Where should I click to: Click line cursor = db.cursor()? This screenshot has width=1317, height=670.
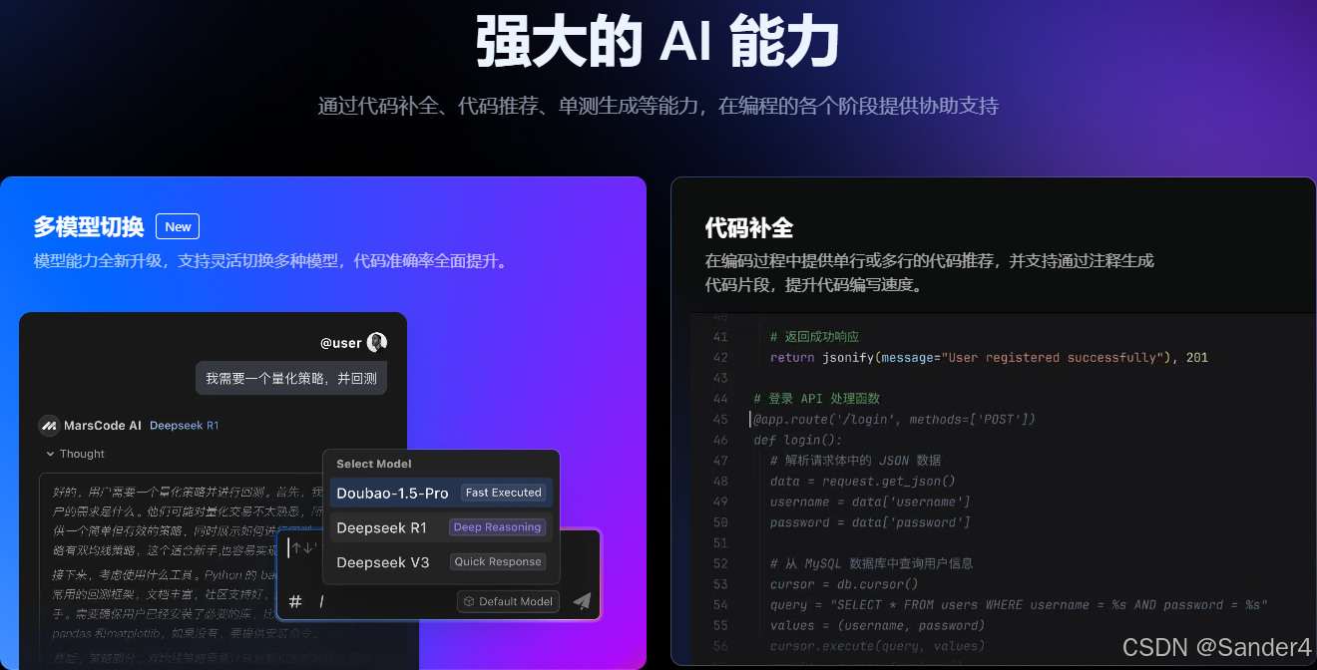click(x=844, y=584)
